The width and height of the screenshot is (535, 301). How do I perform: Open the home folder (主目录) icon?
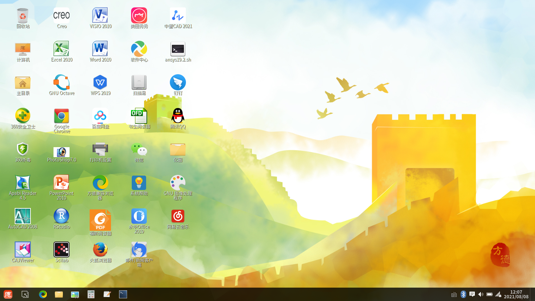tap(23, 83)
